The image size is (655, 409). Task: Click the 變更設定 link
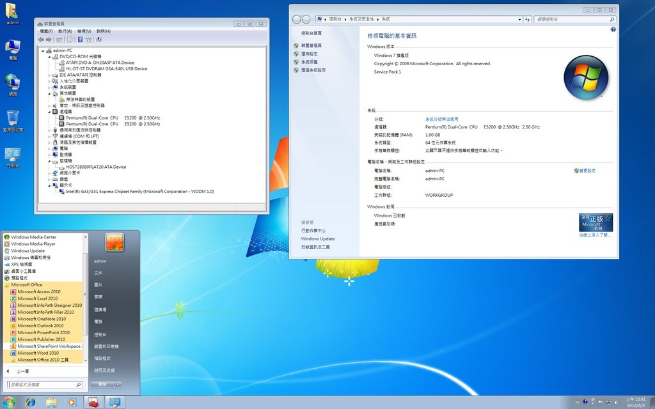point(587,171)
